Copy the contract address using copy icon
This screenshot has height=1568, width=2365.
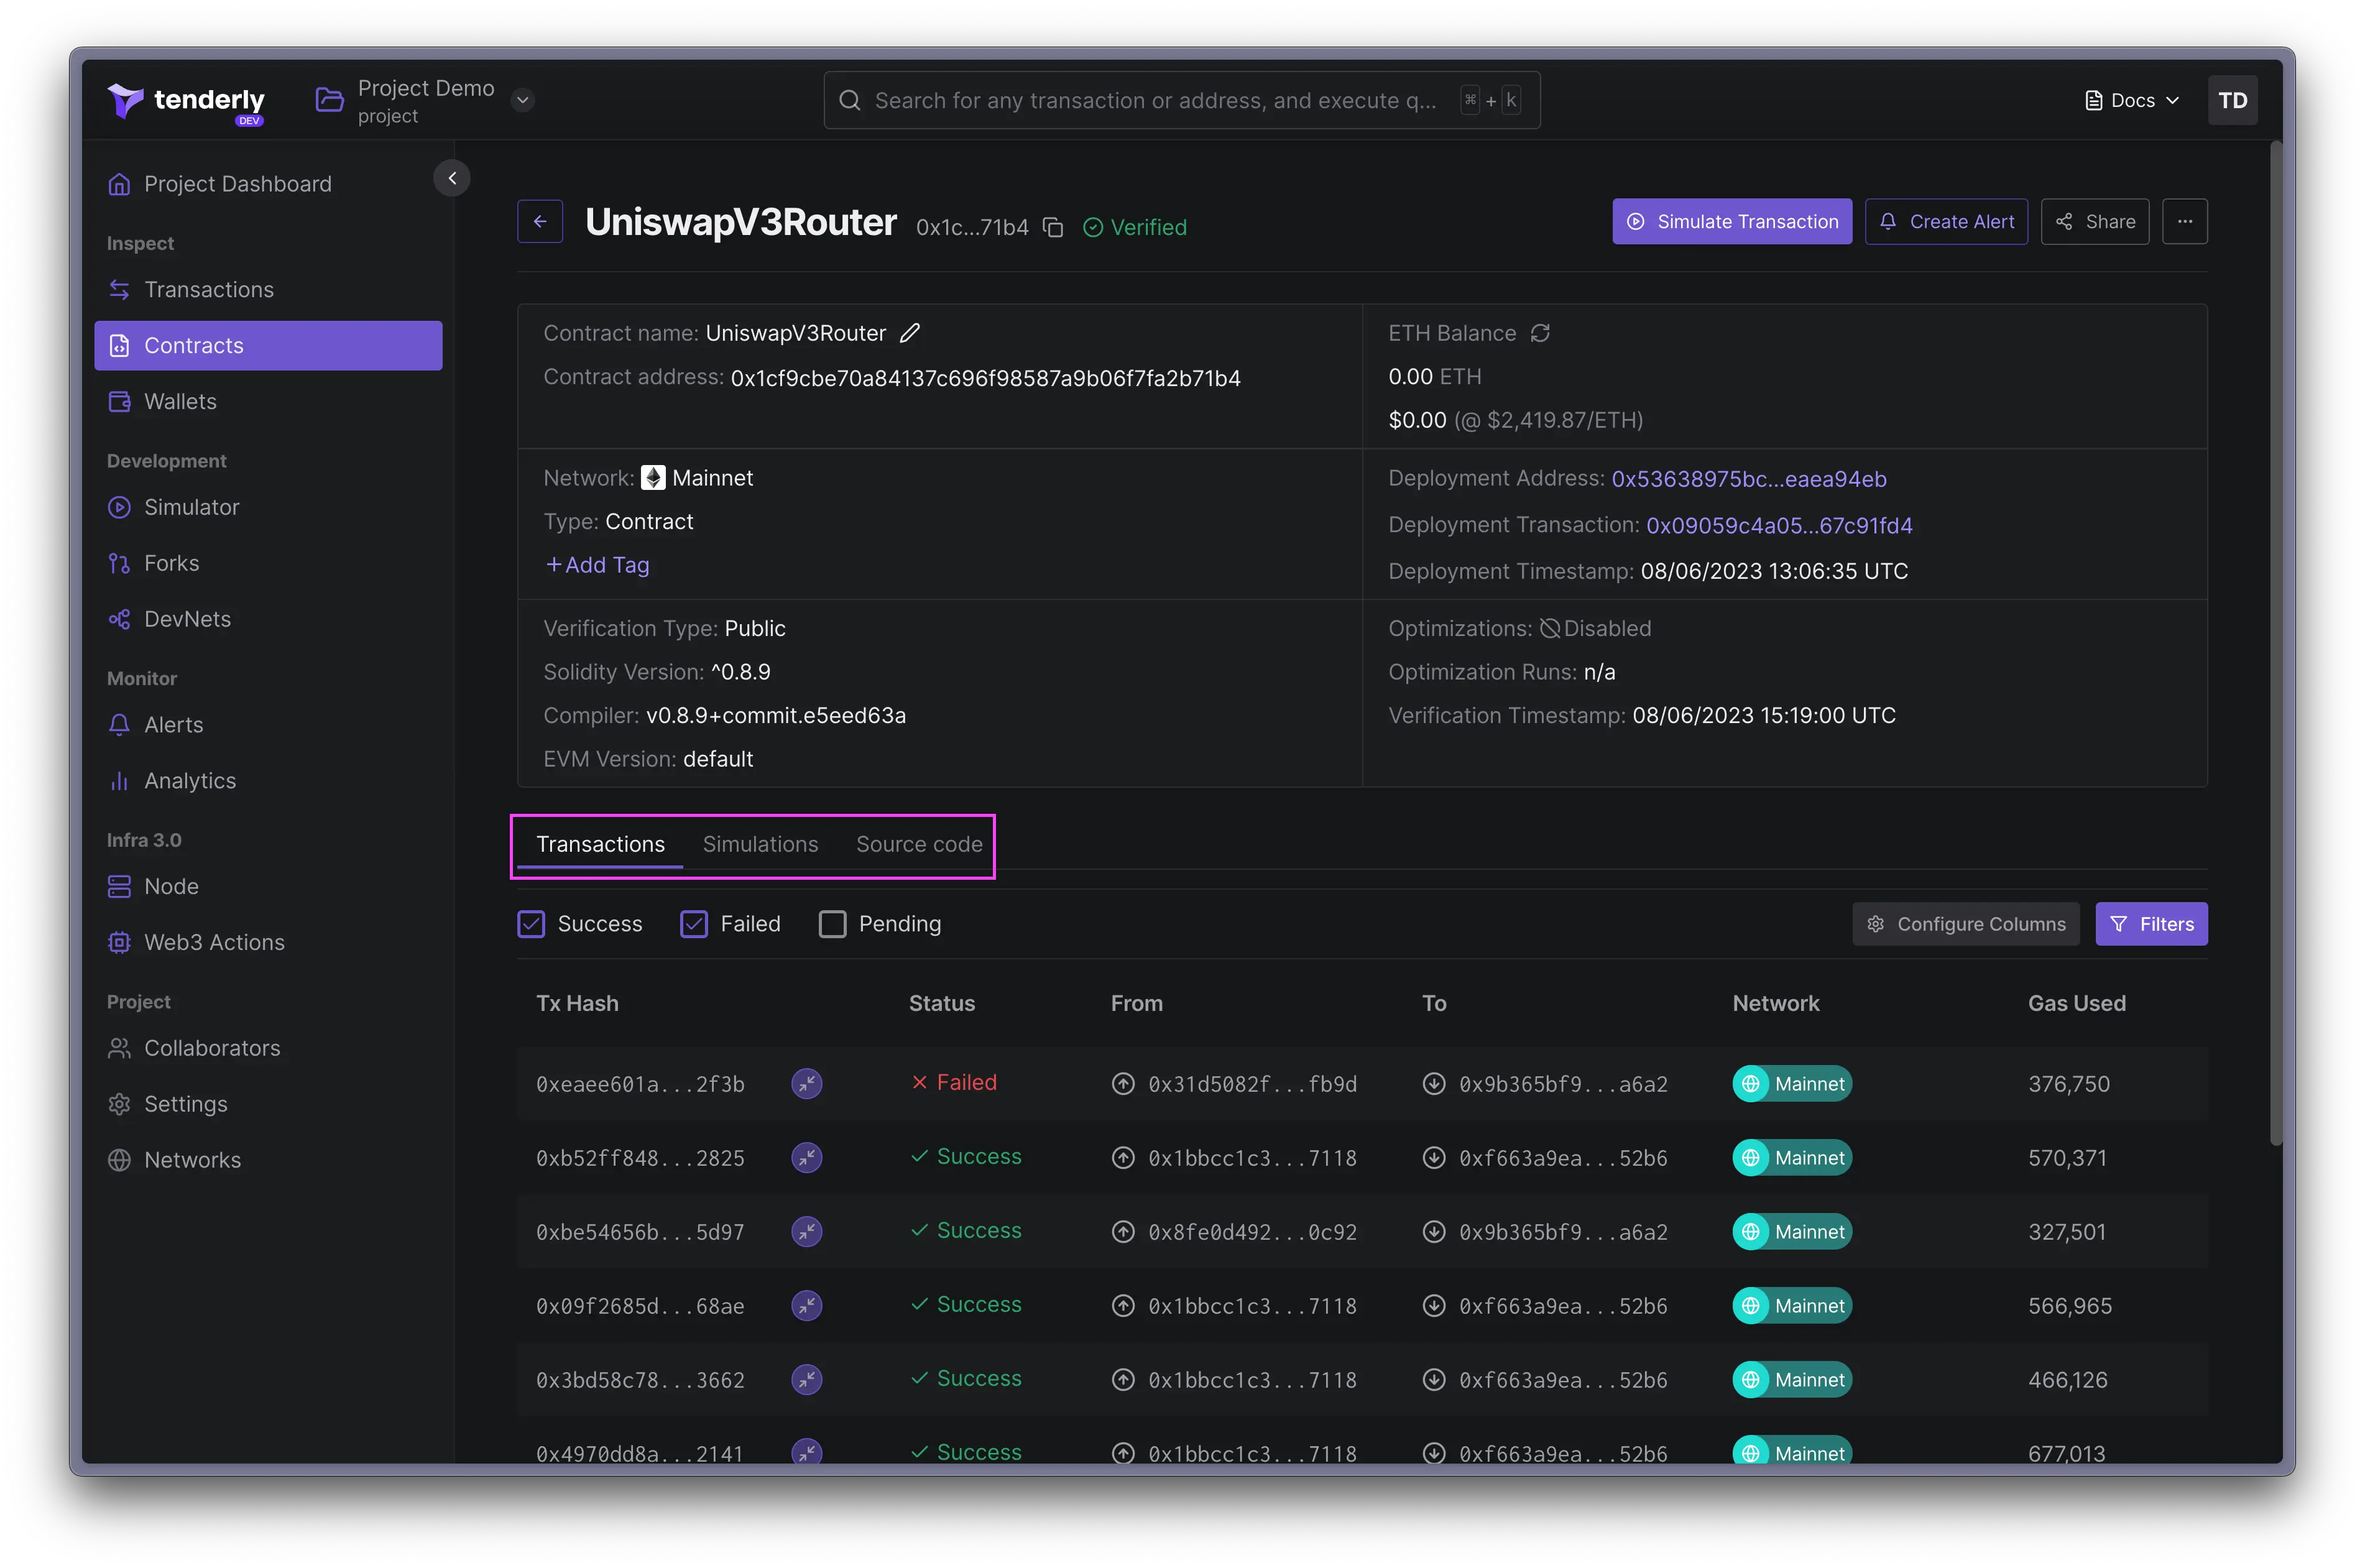point(1053,227)
